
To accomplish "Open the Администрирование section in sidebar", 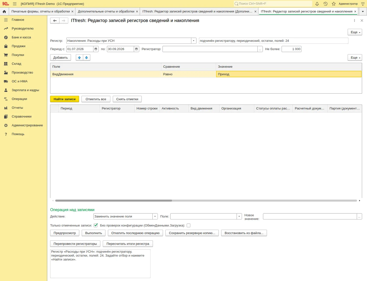I will click(27, 125).
